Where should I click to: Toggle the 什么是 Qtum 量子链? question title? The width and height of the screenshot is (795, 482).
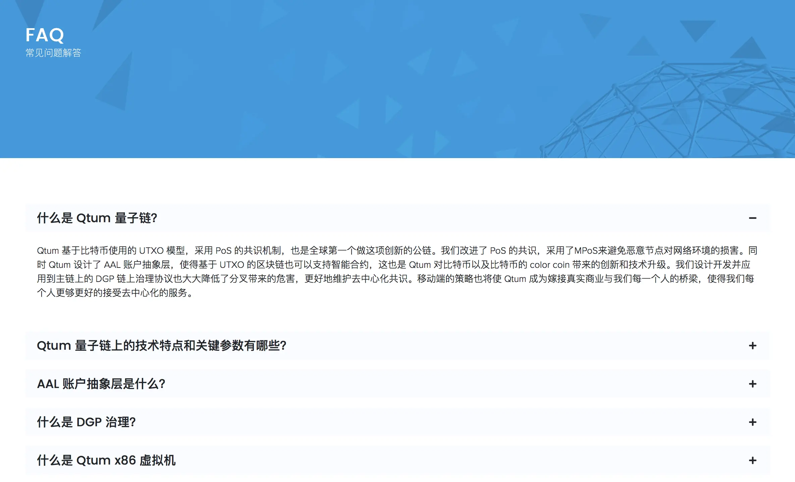97,218
